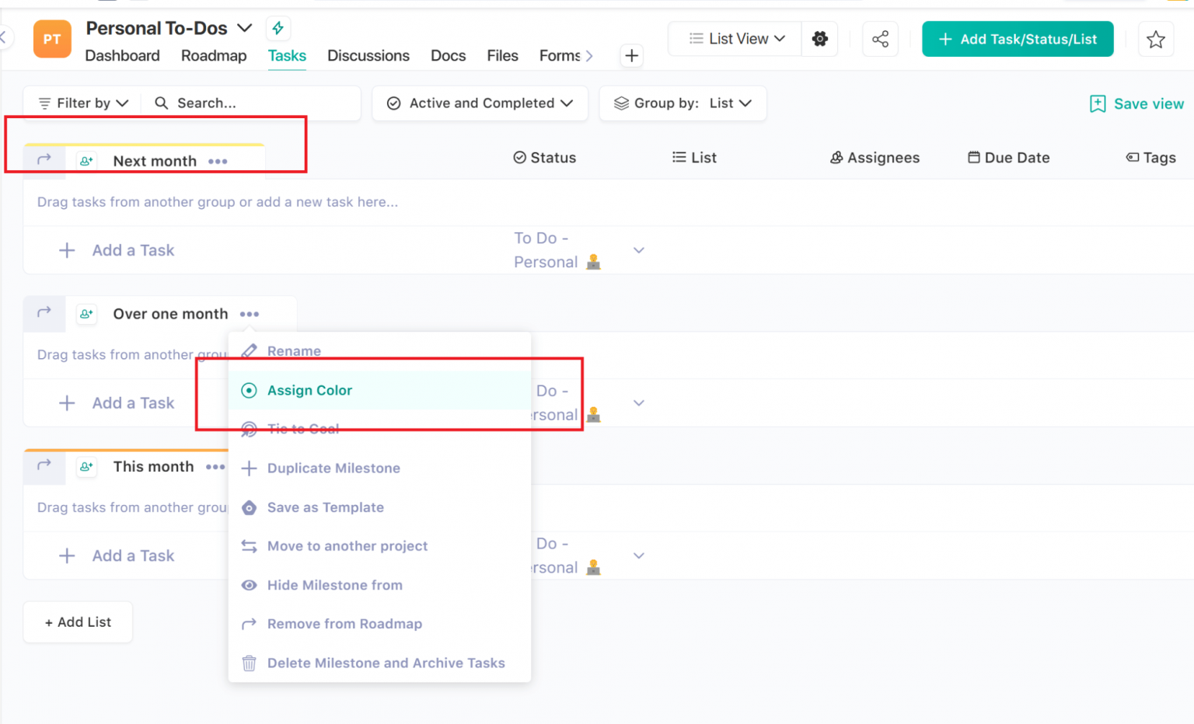Click the Status column header

tap(545, 158)
